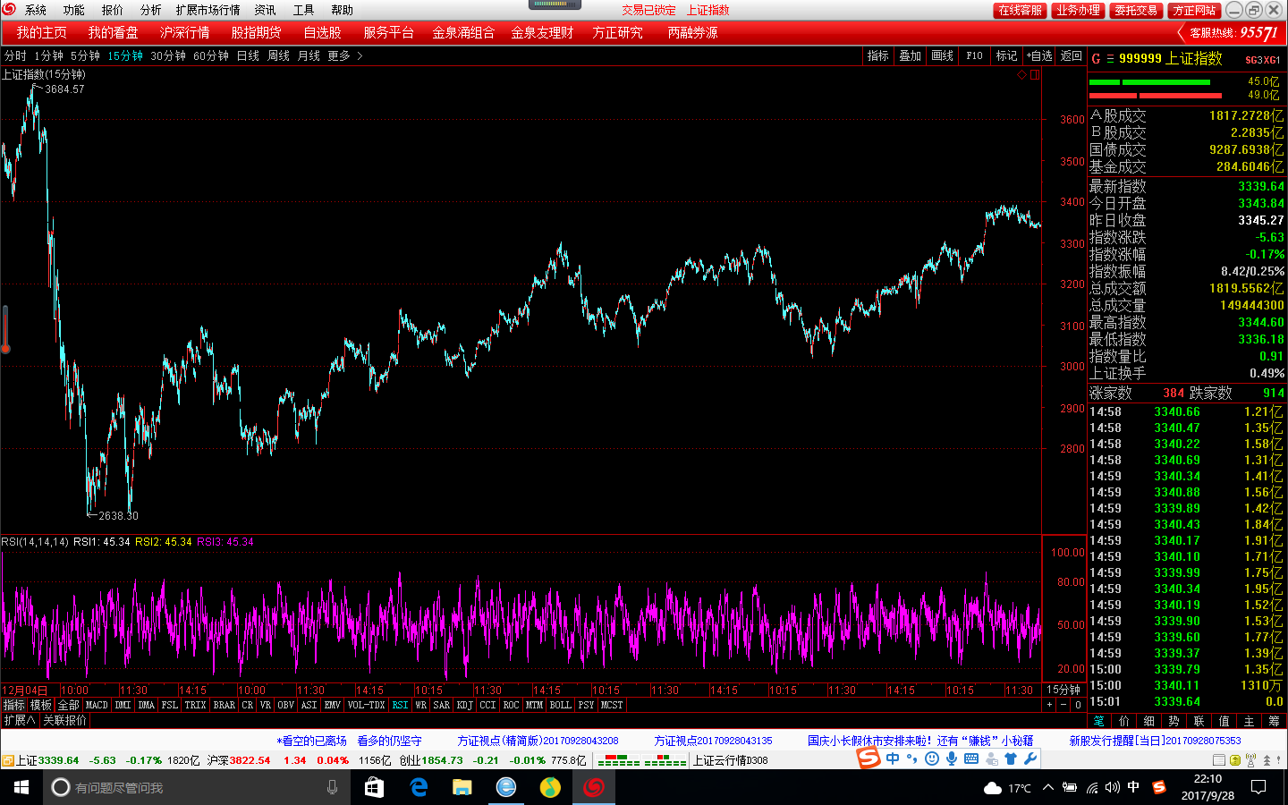Image resolution: width=1288 pixels, height=805 pixels.
Task: Open the Windows notification center icon
Action: pos(1258,787)
